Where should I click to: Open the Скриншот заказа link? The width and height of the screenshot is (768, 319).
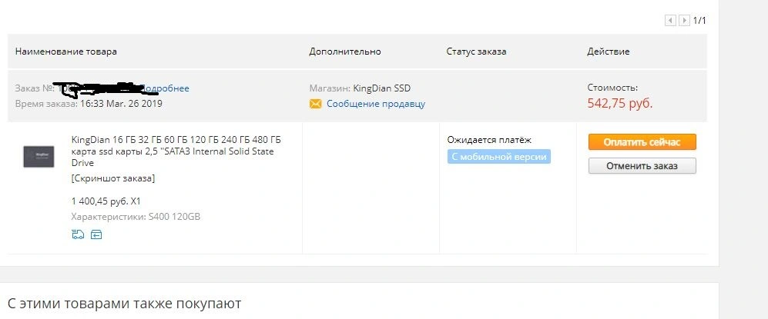pyautogui.click(x=113, y=178)
